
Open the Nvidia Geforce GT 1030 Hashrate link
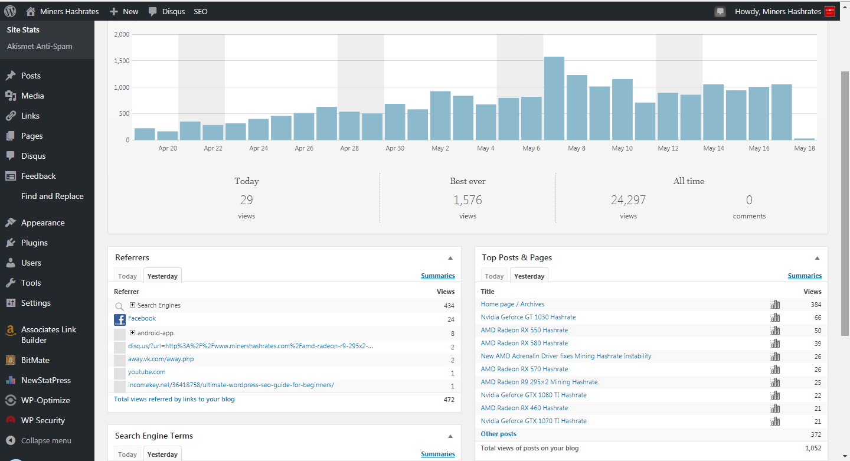coord(528,318)
